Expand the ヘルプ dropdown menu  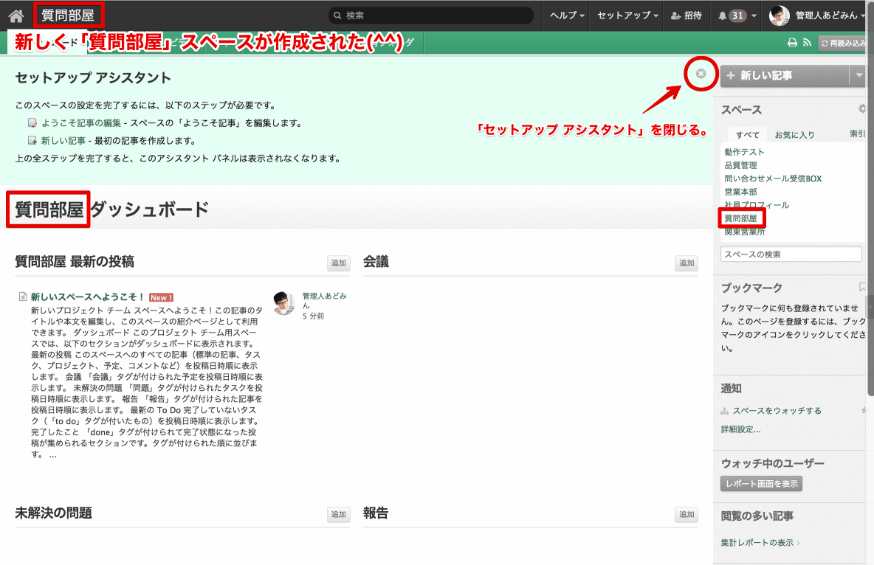coord(568,15)
